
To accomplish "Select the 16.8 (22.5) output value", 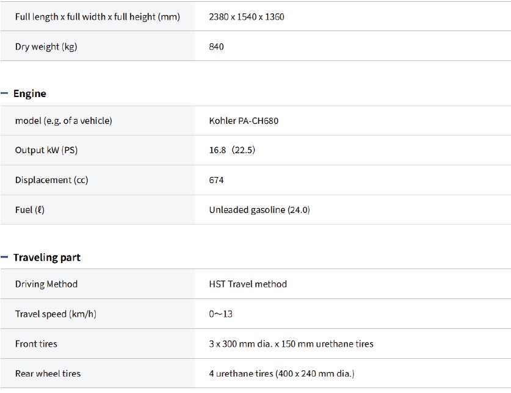I will [232, 150].
